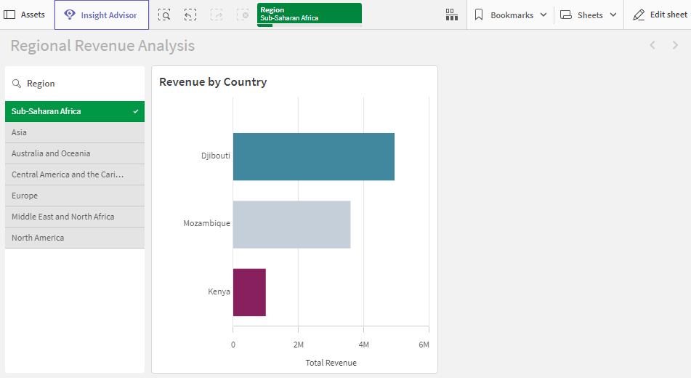Select Europe in the Region list

pyautogui.click(x=74, y=196)
